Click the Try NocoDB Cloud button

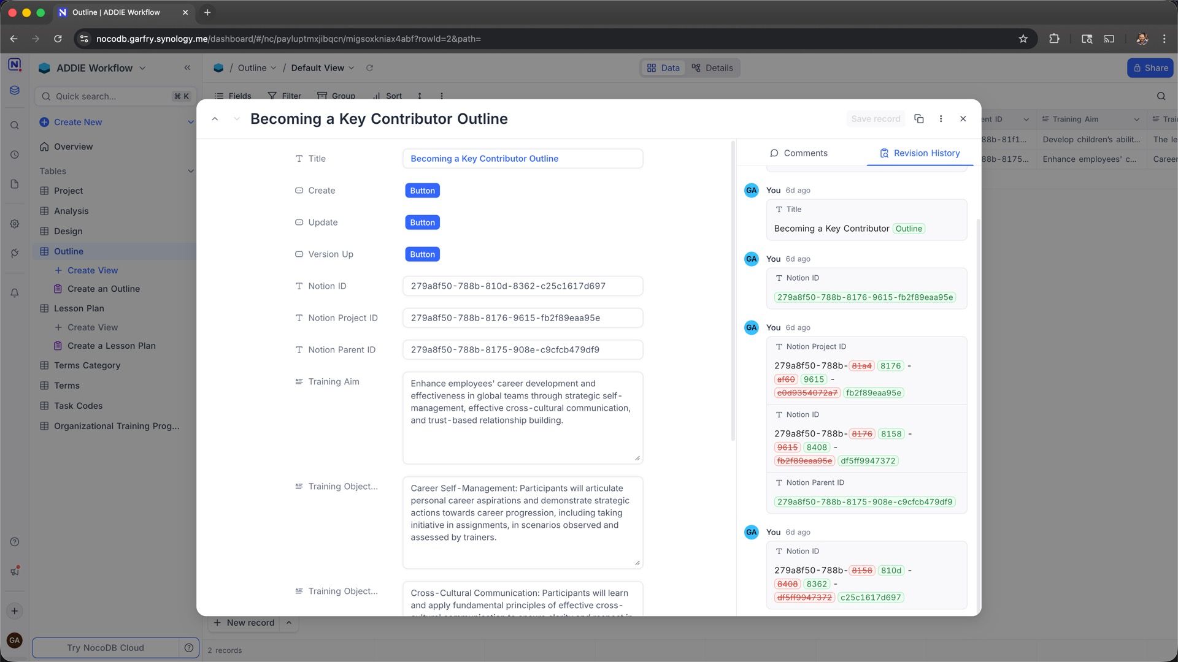tap(106, 648)
